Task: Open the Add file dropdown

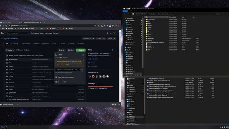Action: click(x=71, y=50)
